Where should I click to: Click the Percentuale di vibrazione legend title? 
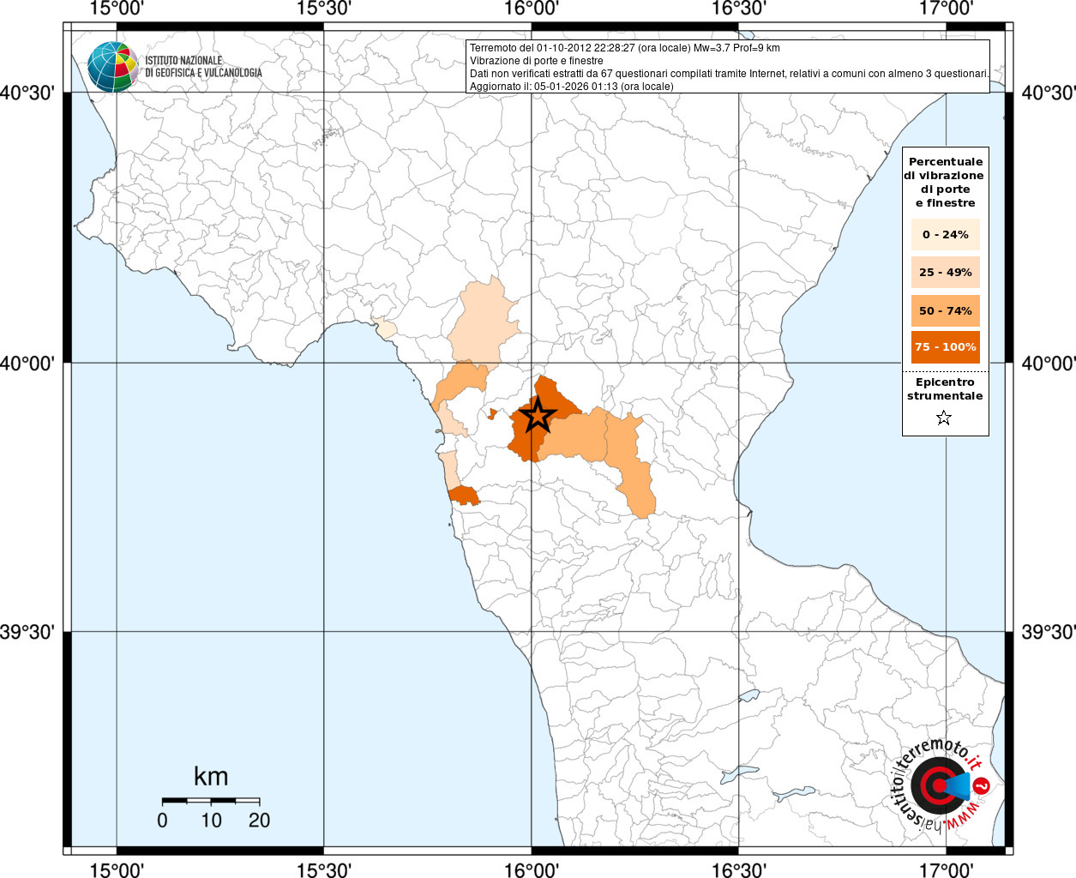click(946, 182)
